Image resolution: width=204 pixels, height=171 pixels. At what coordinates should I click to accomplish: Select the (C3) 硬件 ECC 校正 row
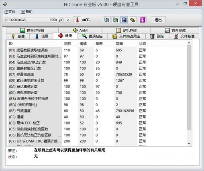click(78, 123)
